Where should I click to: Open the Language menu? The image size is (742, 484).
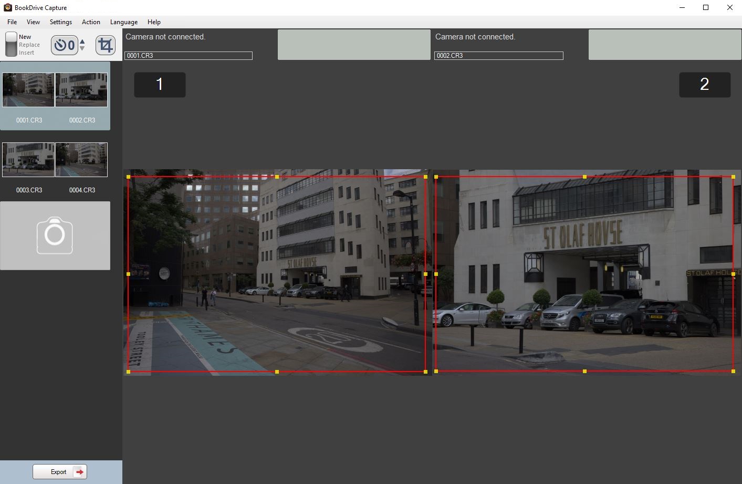(124, 22)
